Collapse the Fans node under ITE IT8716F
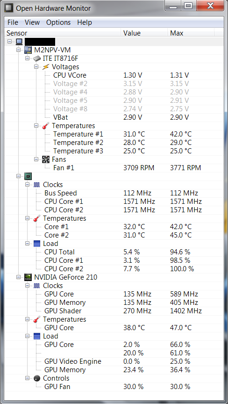The height and width of the screenshot is (404, 228). click(x=36, y=159)
